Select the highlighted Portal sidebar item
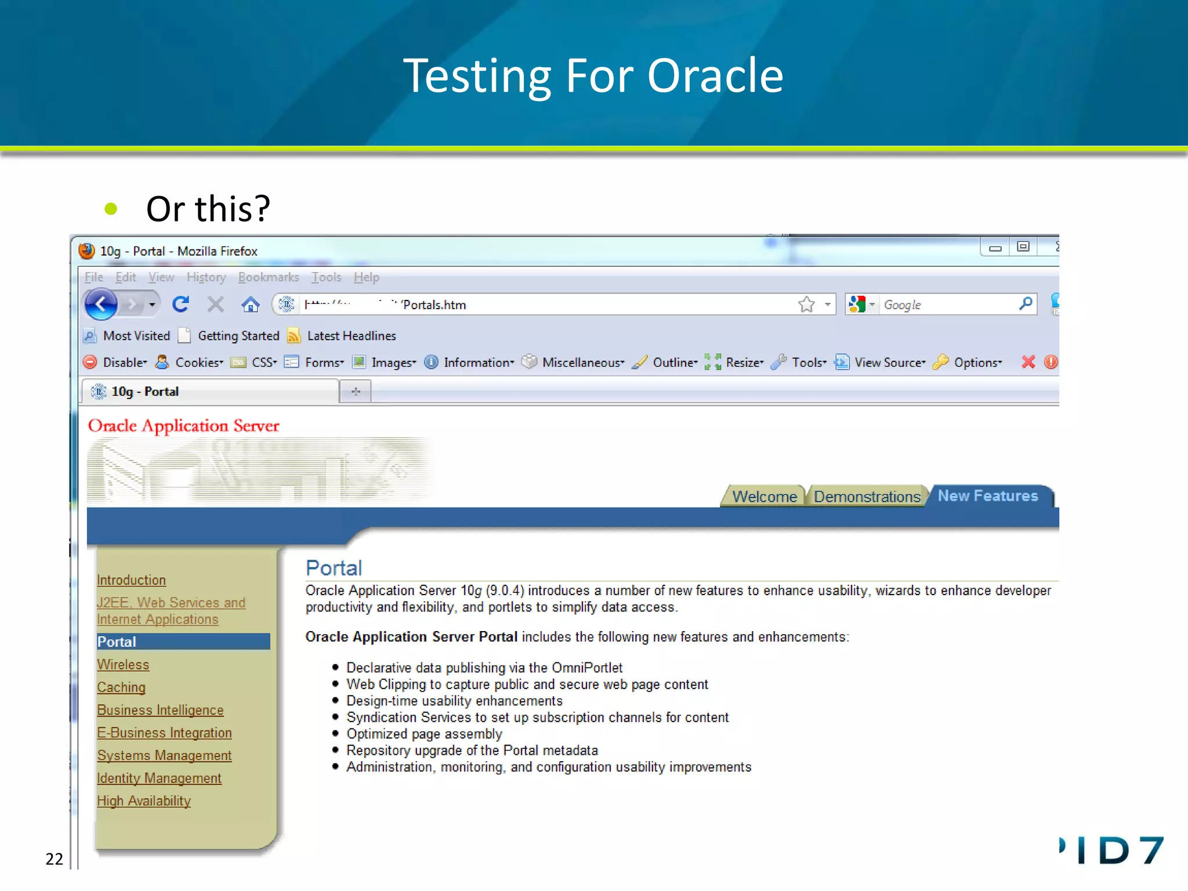The width and height of the screenshot is (1188, 891). 183,642
